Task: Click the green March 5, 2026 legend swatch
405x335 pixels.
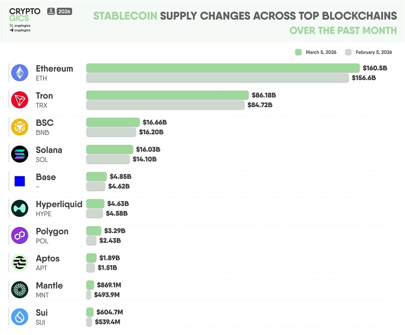Action: point(298,52)
